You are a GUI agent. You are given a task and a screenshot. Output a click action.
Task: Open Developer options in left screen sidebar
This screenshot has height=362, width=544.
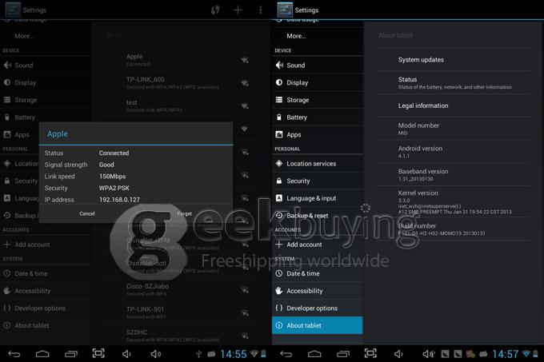(x=45, y=308)
